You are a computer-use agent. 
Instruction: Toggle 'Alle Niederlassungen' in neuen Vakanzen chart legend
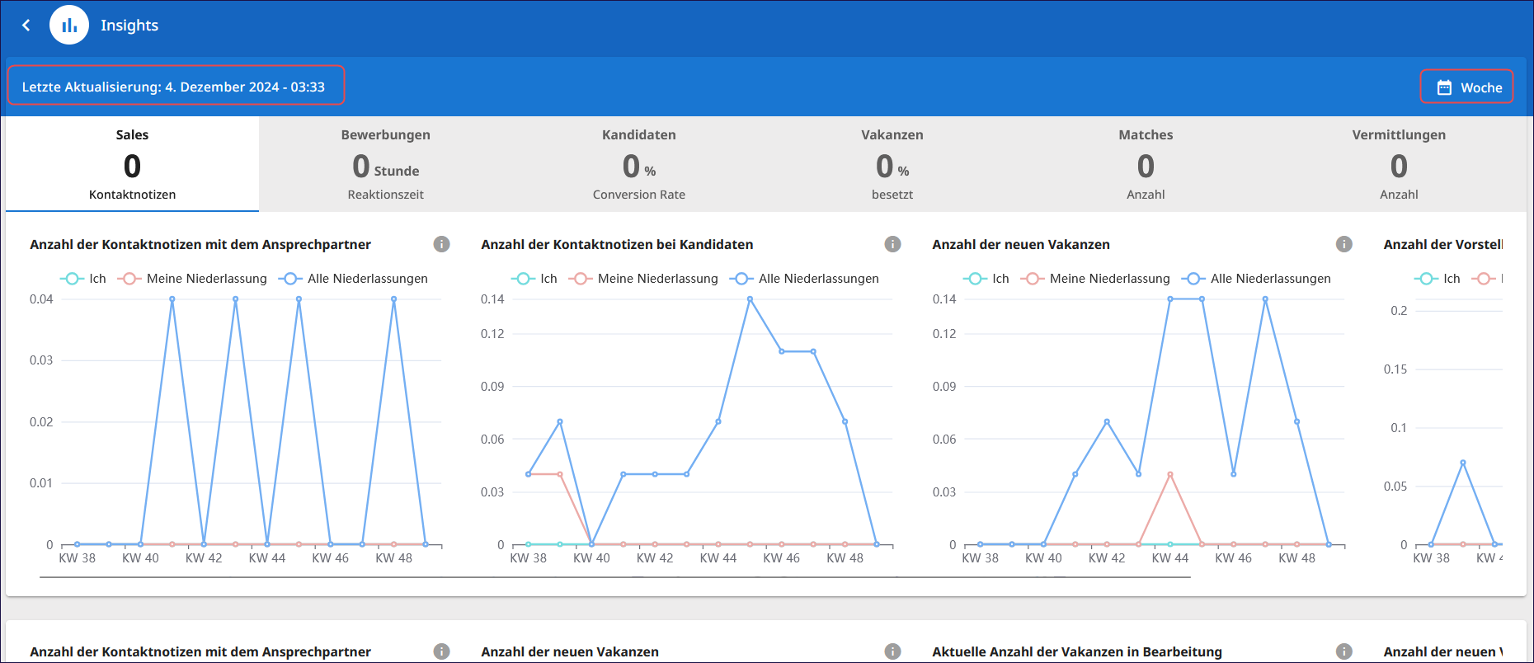tap(1256, 279)
